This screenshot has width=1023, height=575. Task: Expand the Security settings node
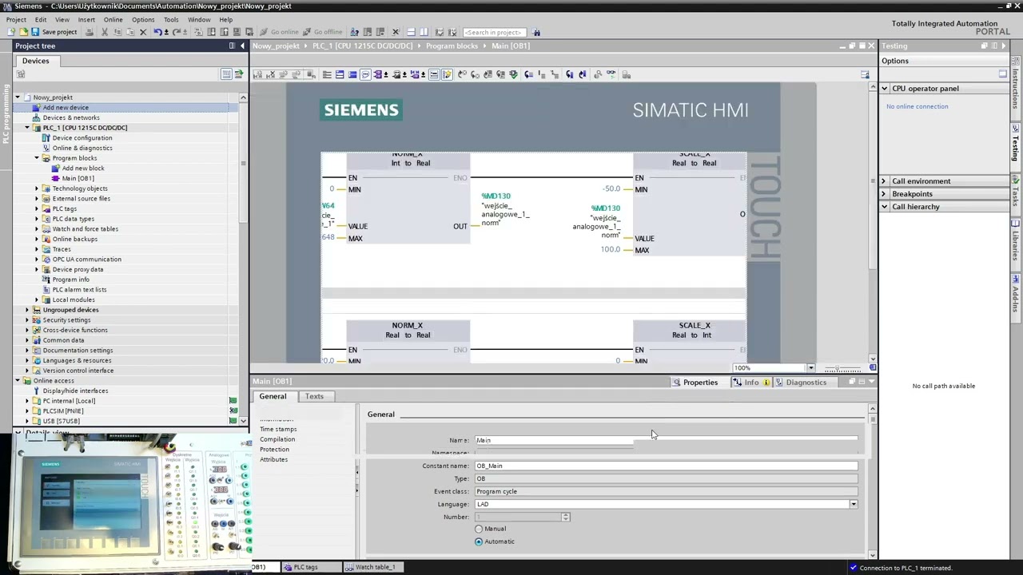(x=26, y=320)
